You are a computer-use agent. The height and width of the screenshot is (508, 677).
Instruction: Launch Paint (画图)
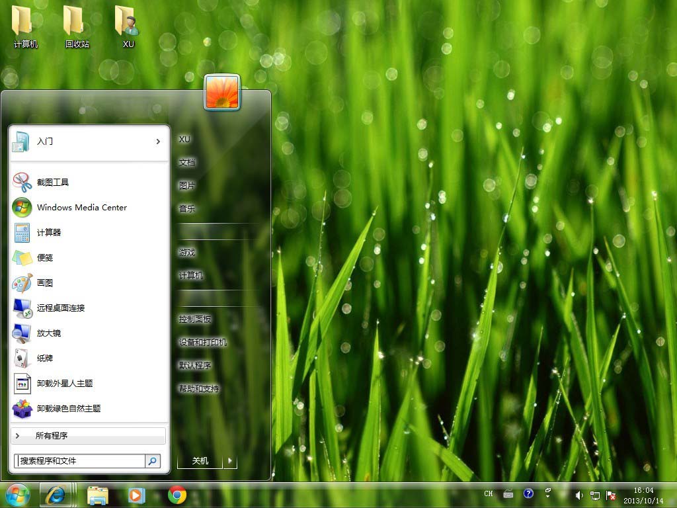(x=44, y=283)
